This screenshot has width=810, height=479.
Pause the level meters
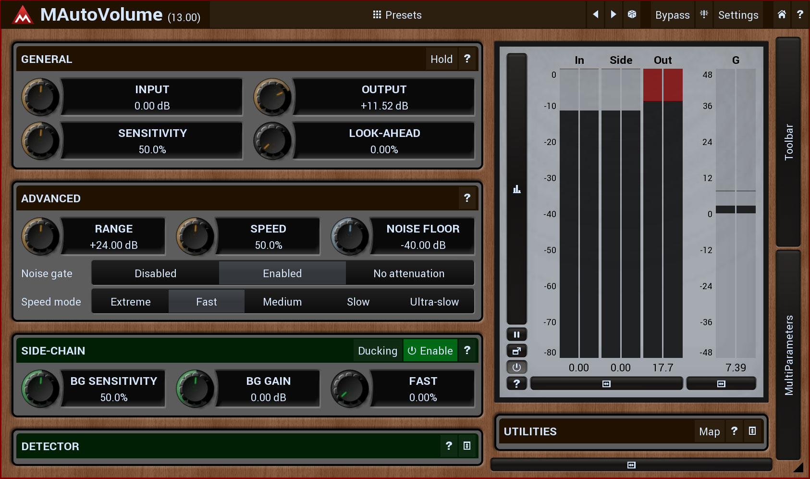(x=516, y=334)
